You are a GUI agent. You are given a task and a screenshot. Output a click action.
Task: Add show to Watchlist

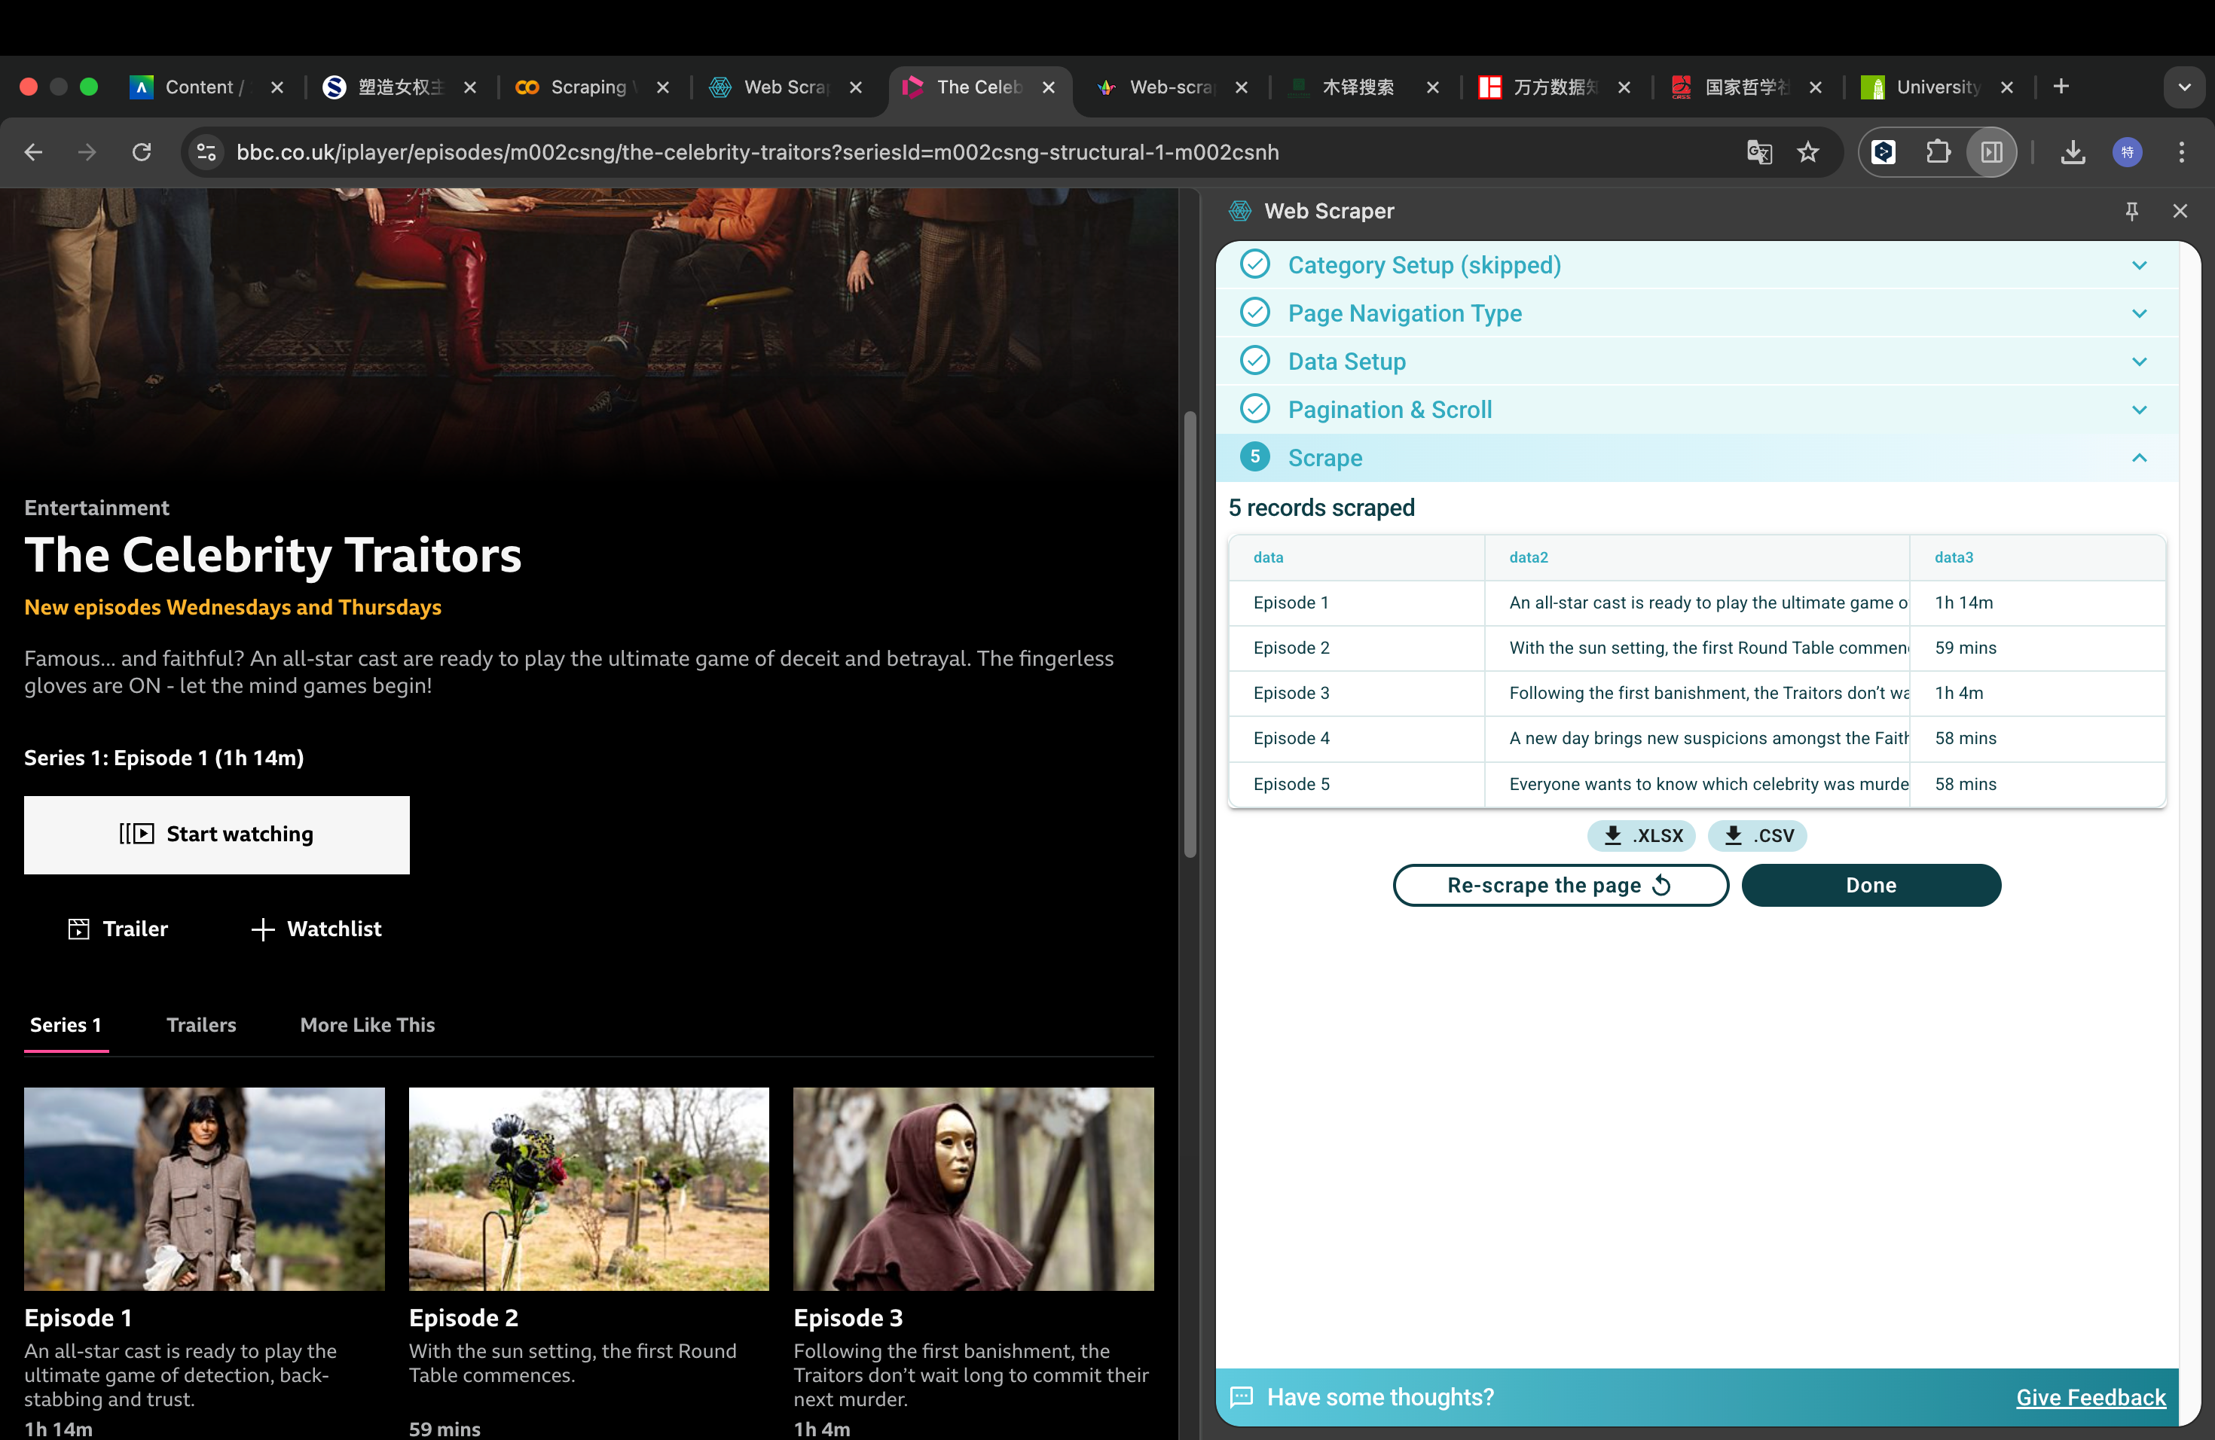[x=316, y=929]
